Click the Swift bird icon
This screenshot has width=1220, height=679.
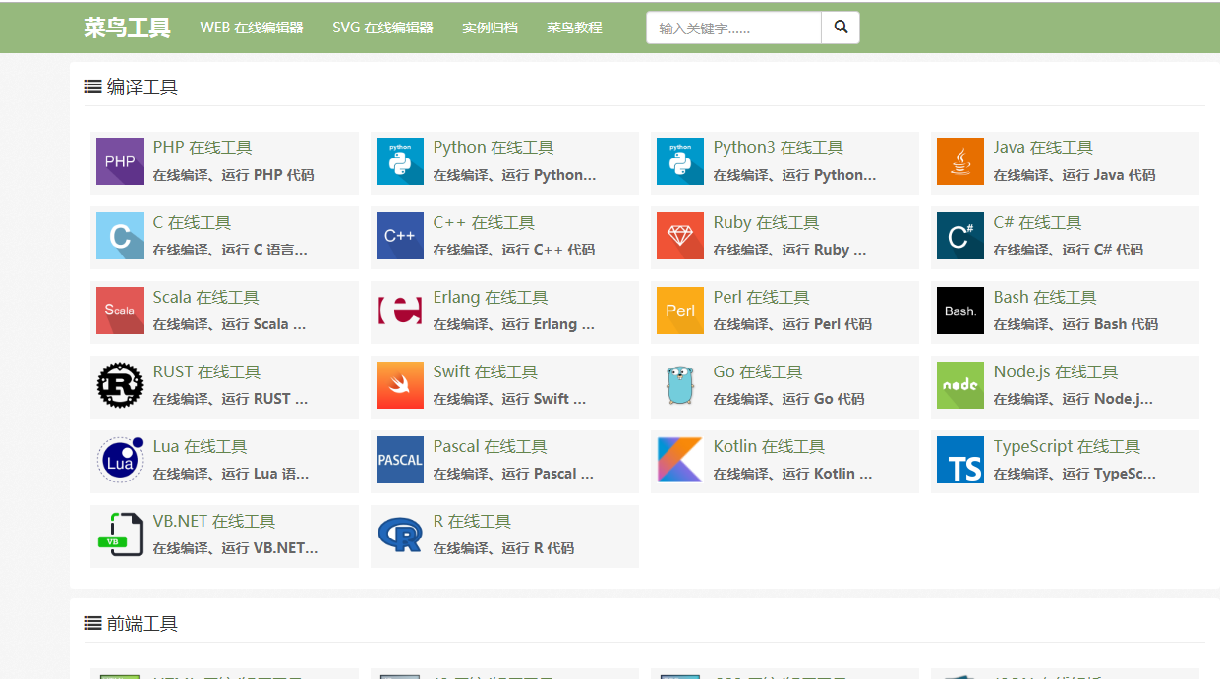(x=400, y=385)
